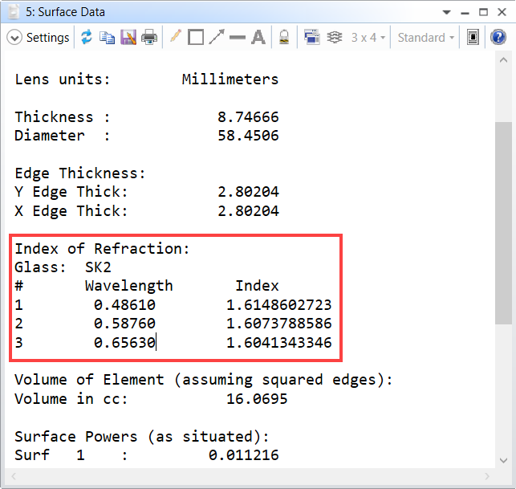Open the Standard mode dropdown
This screenshot has width=516, height=489.
(426, 38)
